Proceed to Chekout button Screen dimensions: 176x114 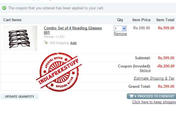tap(152, 96)
